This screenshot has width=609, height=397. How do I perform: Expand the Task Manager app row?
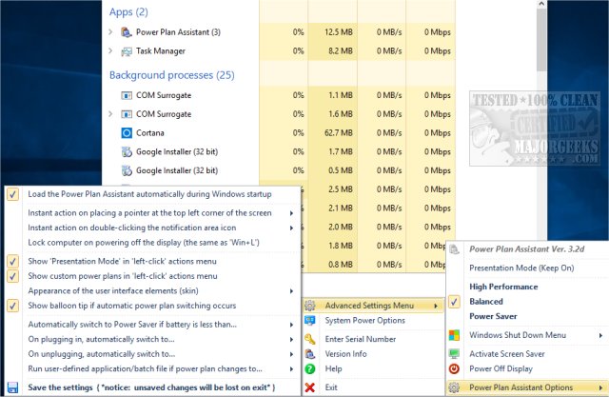tap(112, 51)
